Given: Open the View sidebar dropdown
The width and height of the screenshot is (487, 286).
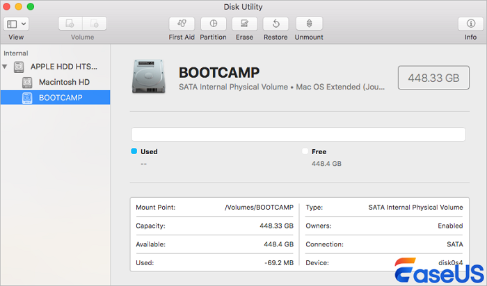Looking at the screenshot, I should pyautogui.click(x=16, y=24).
